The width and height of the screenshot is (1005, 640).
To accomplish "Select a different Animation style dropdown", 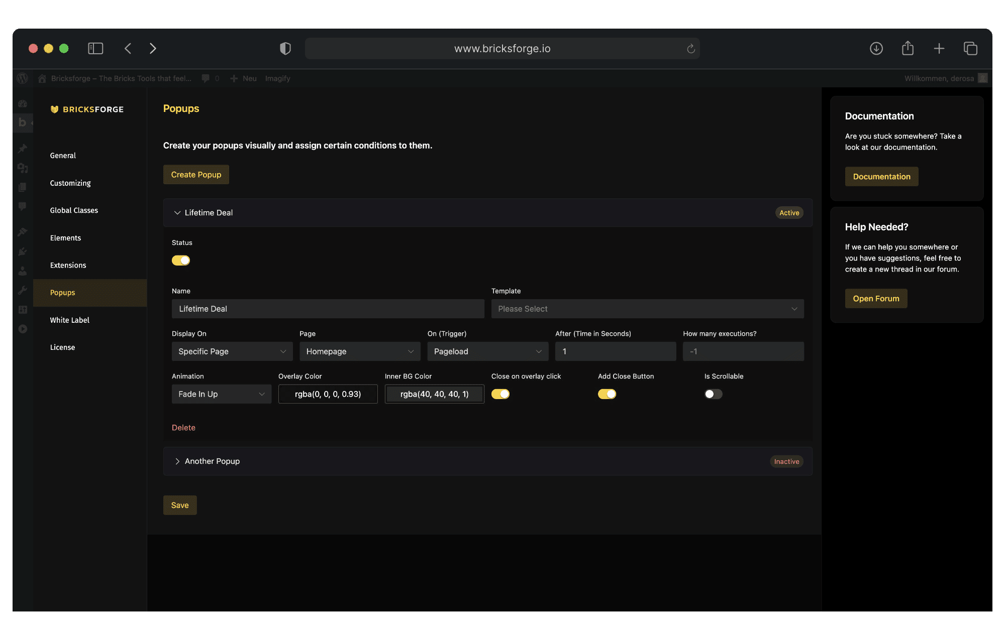I will point(220,394).
